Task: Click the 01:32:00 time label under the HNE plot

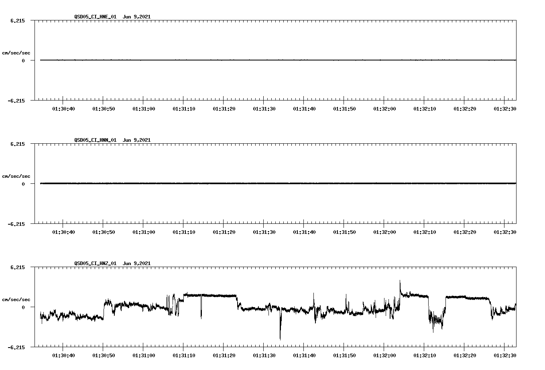Action: pos(384,109)
